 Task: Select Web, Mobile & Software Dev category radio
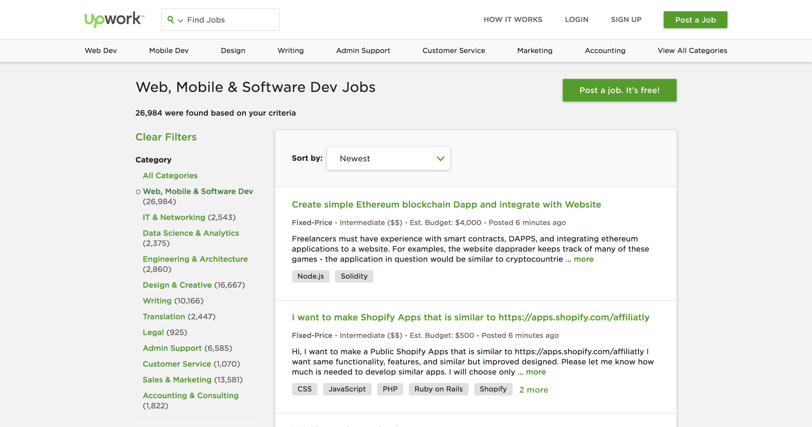(138, 192)
